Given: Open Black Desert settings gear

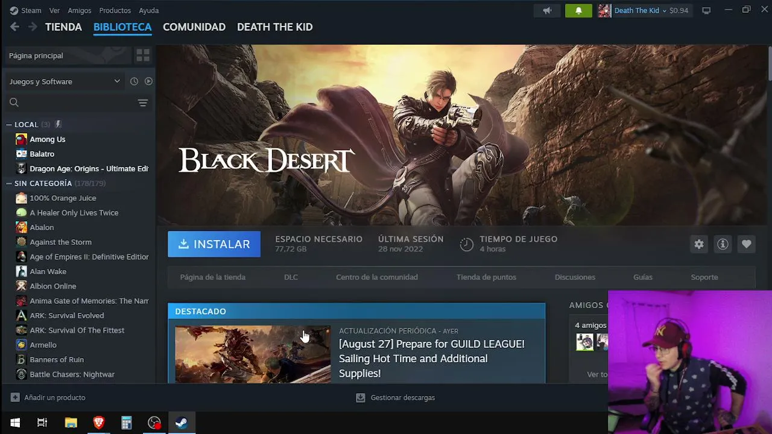Looking at the screenshot, I should [x=699, y=244].
